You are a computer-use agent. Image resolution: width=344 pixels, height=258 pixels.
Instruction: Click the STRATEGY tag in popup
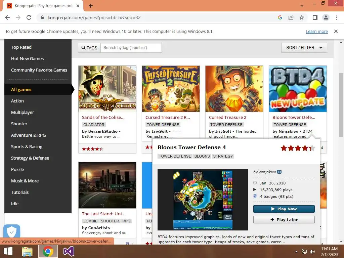coord(223,156)
